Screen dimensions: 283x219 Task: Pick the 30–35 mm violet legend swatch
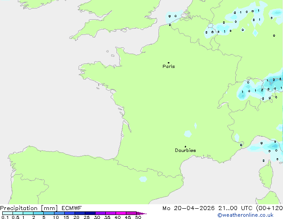click(100, 213)
